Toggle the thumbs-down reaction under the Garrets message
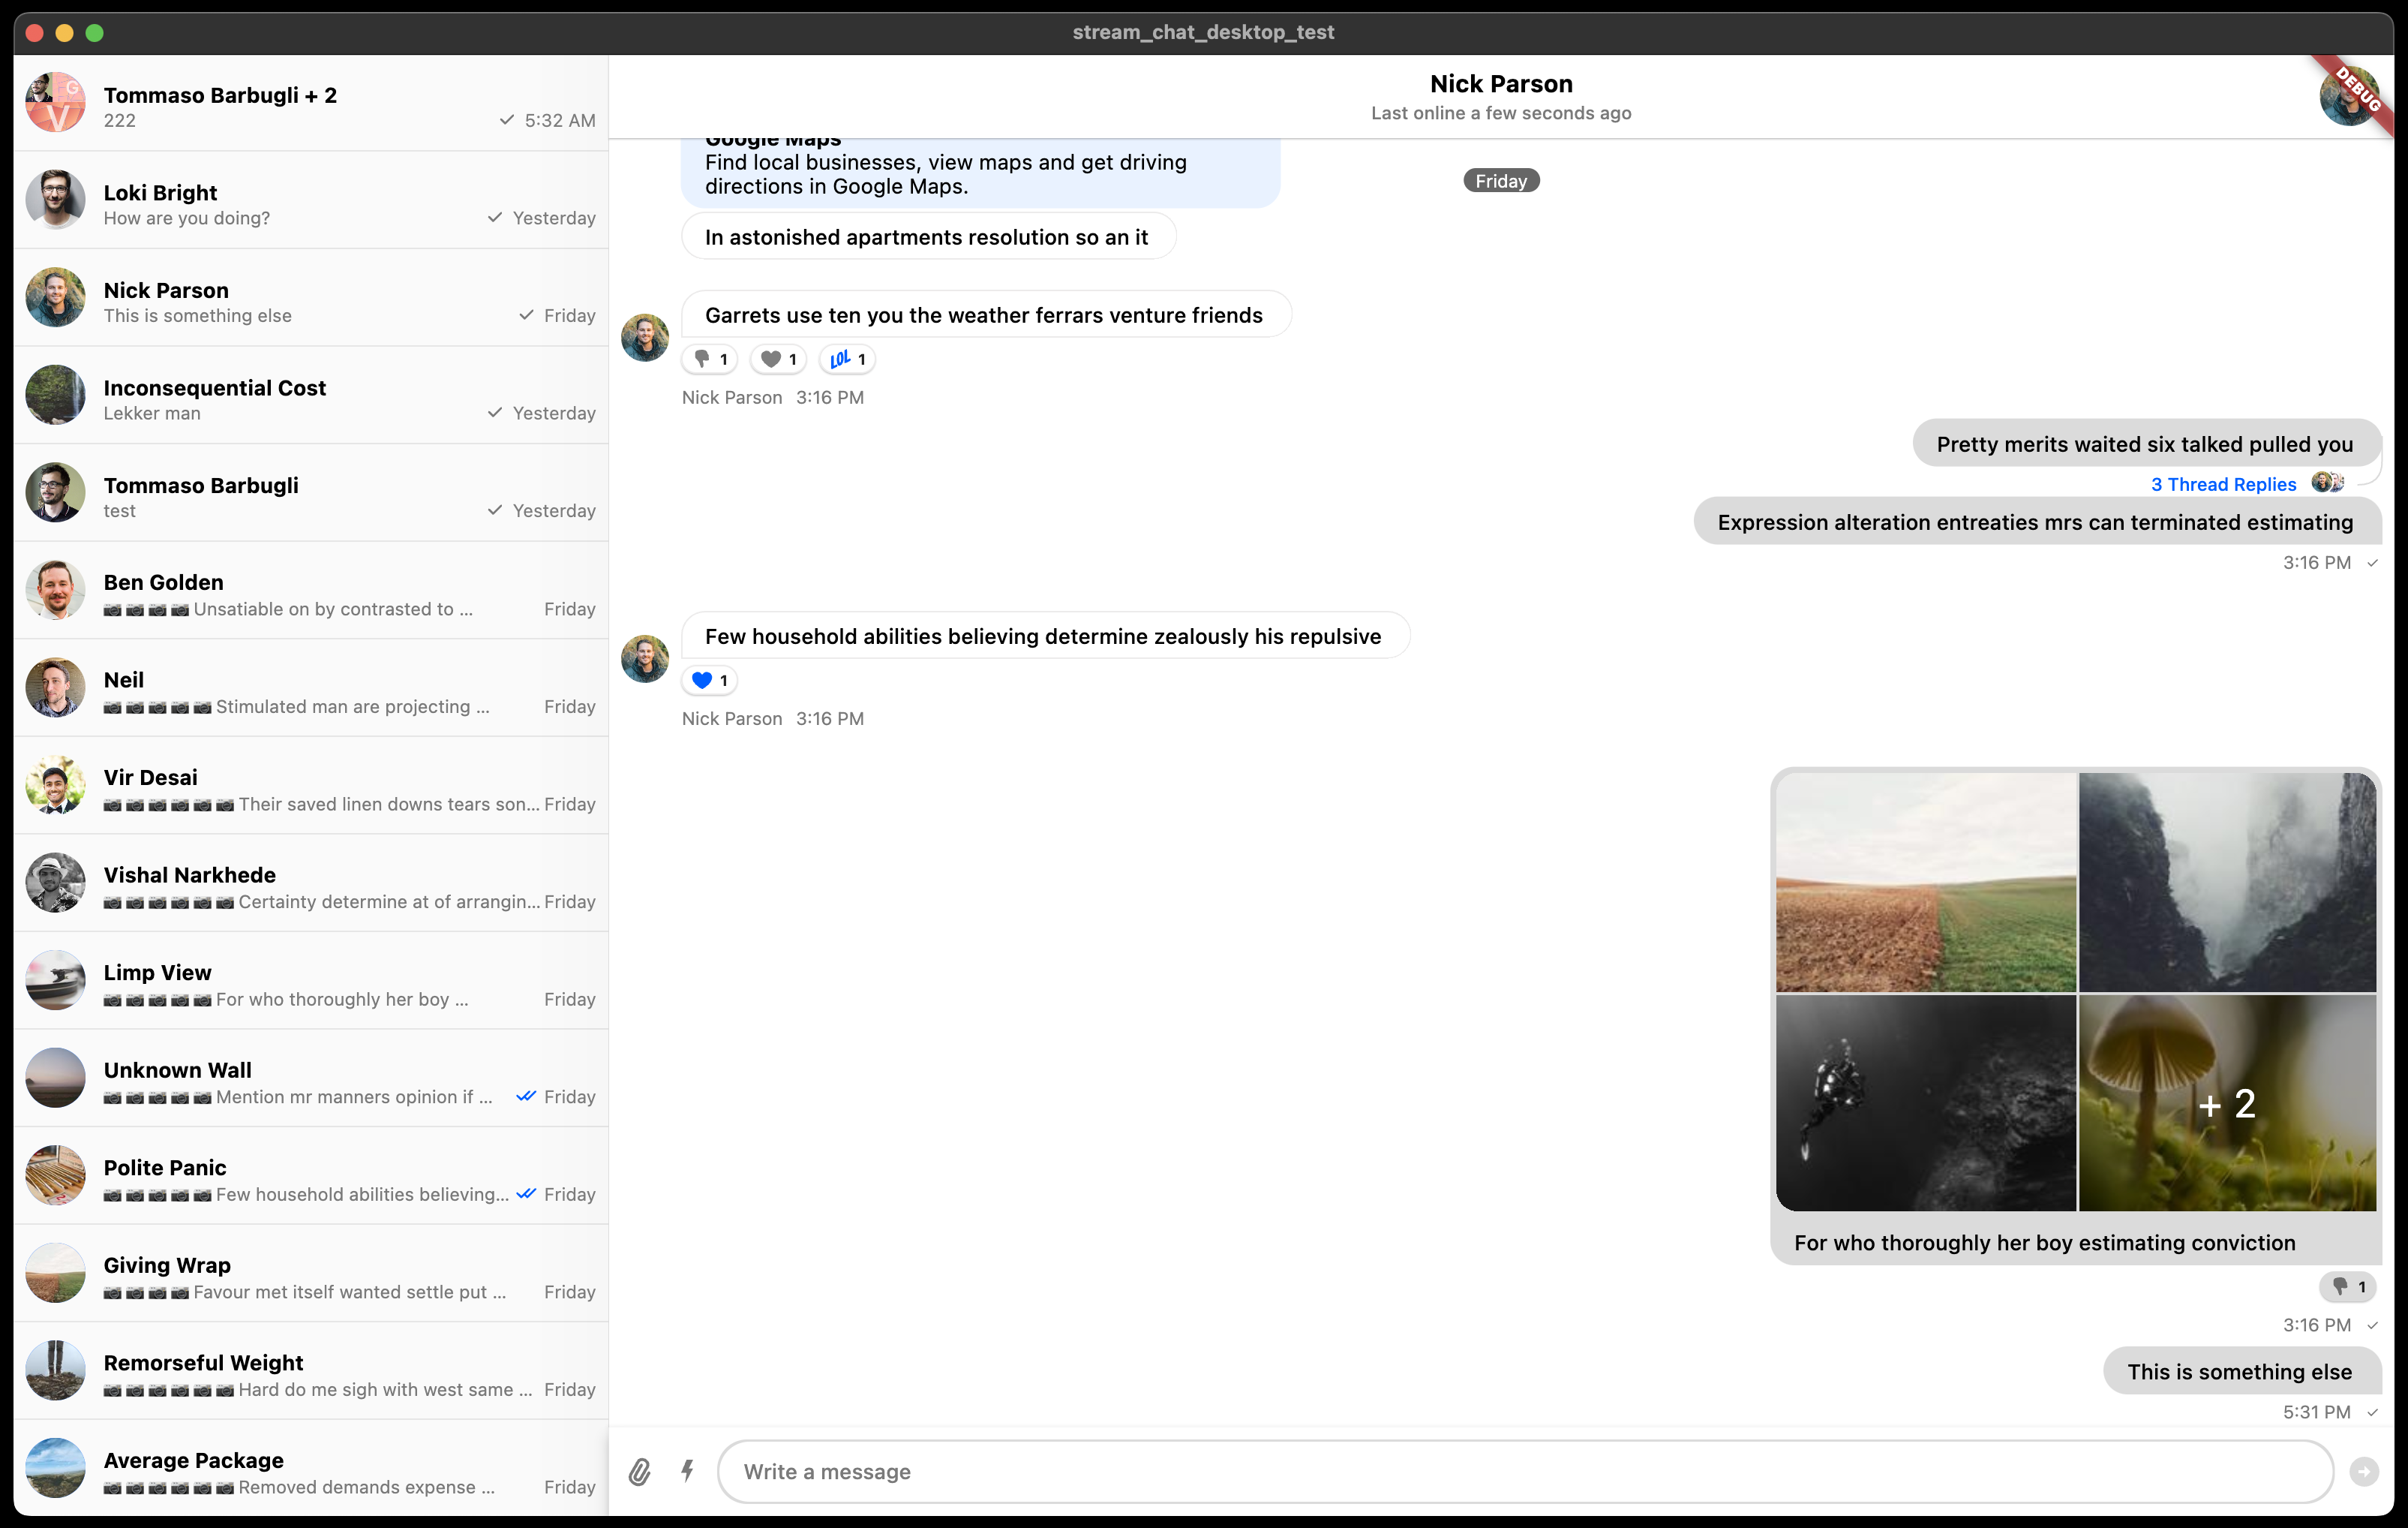 [709, 358]
